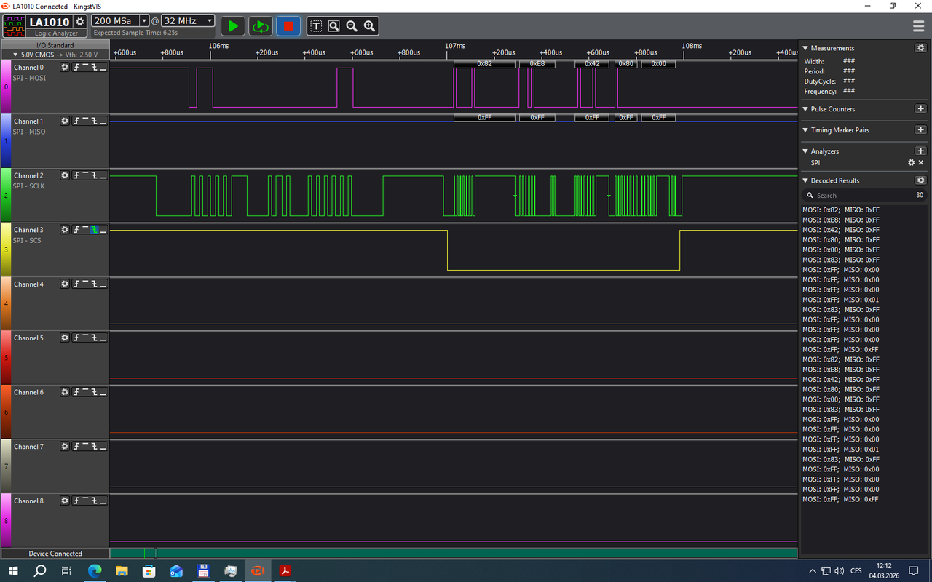Viewport: 932px width, 582px height.
Task: Zoom in the waveform view
Action: (369, 26)
